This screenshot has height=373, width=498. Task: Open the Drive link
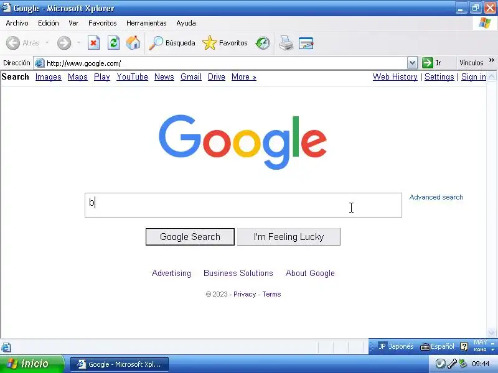click(216, 76)
